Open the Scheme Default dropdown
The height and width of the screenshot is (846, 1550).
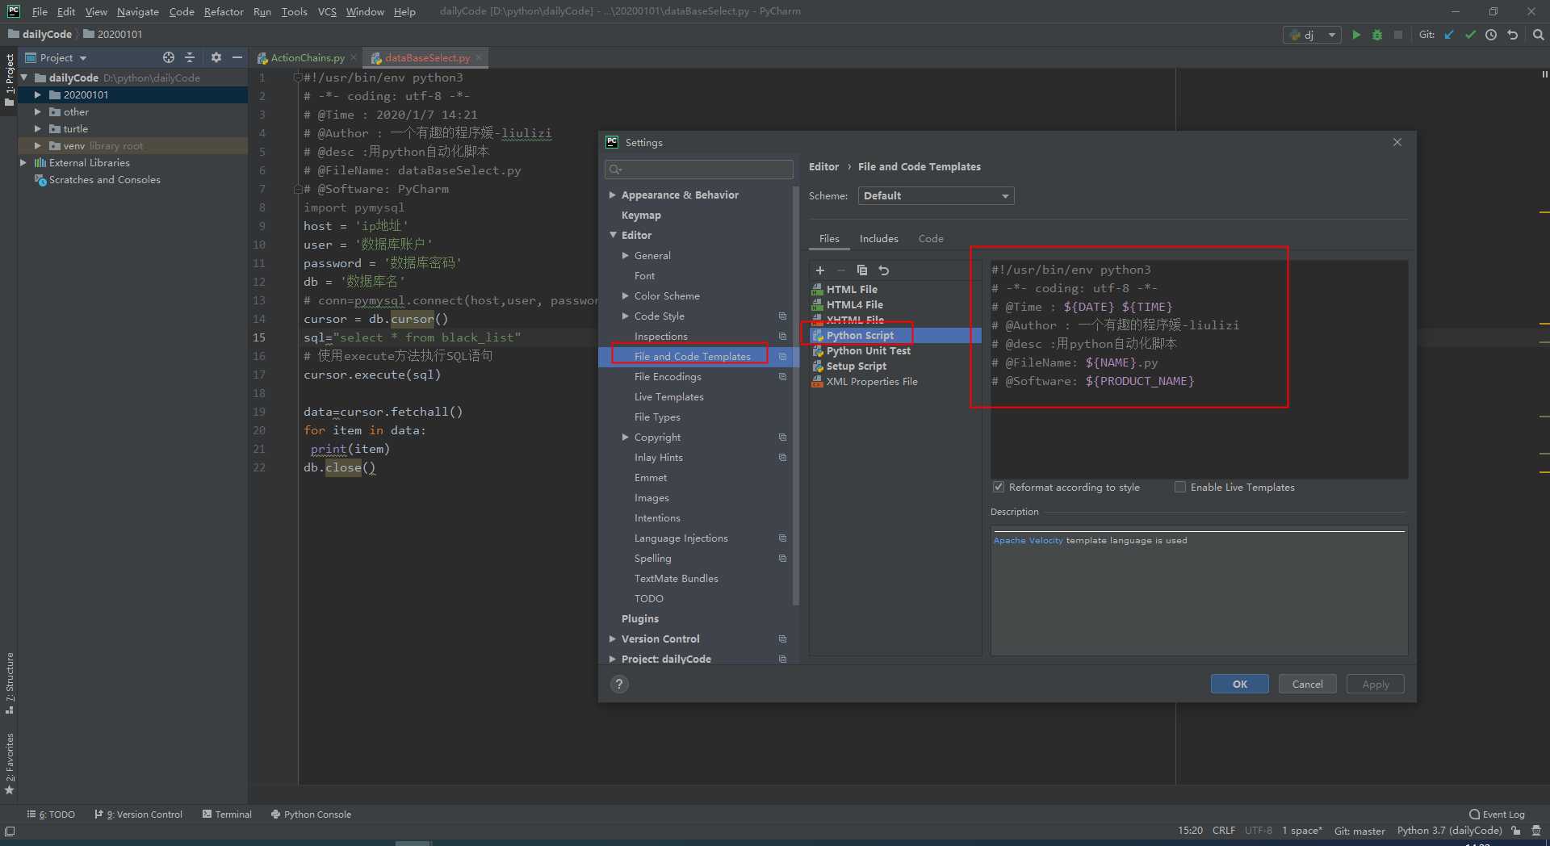(936, 196)
